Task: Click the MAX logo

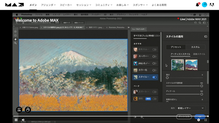Action: point(15,5)
